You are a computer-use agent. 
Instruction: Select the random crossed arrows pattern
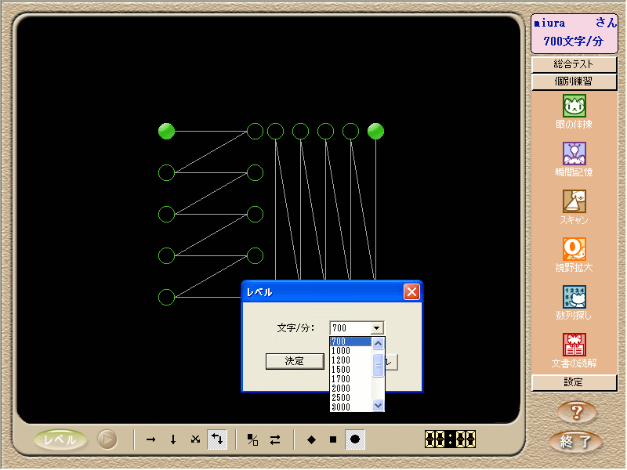coord(195,439)
